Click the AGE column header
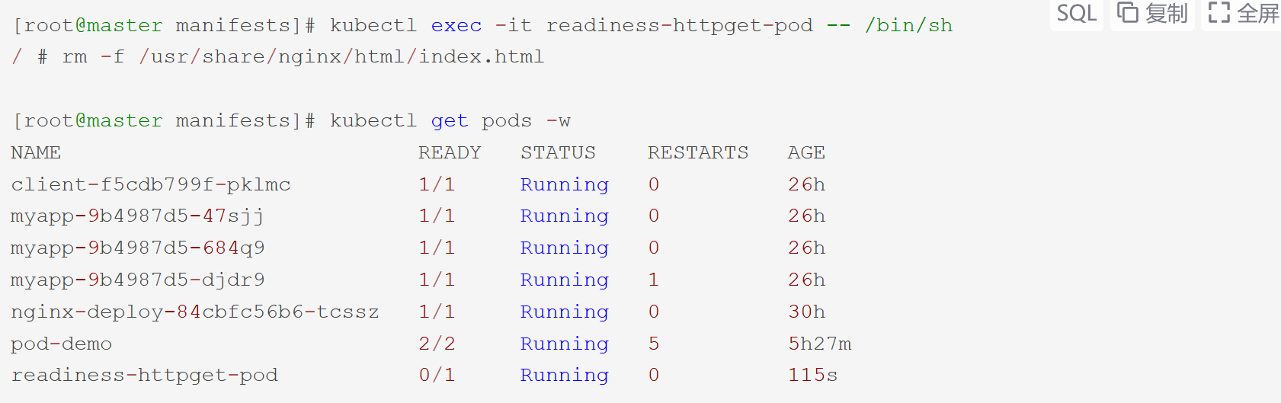1281x403 pixels. [806, 152]
